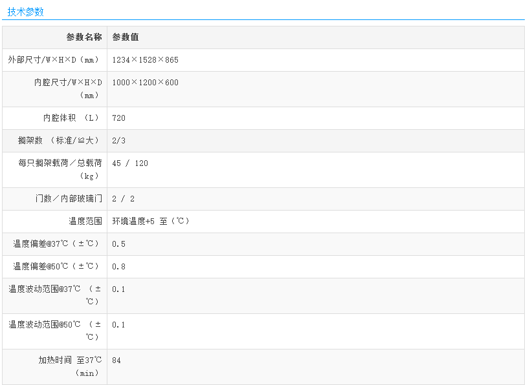Screen dimensions: 530x385
Task: Click the 参数名称 column header
Action: pyautogui.click(x=84, y=37)
